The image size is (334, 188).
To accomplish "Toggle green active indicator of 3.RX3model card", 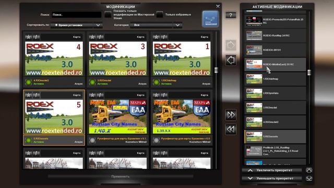I will [92, 82].
